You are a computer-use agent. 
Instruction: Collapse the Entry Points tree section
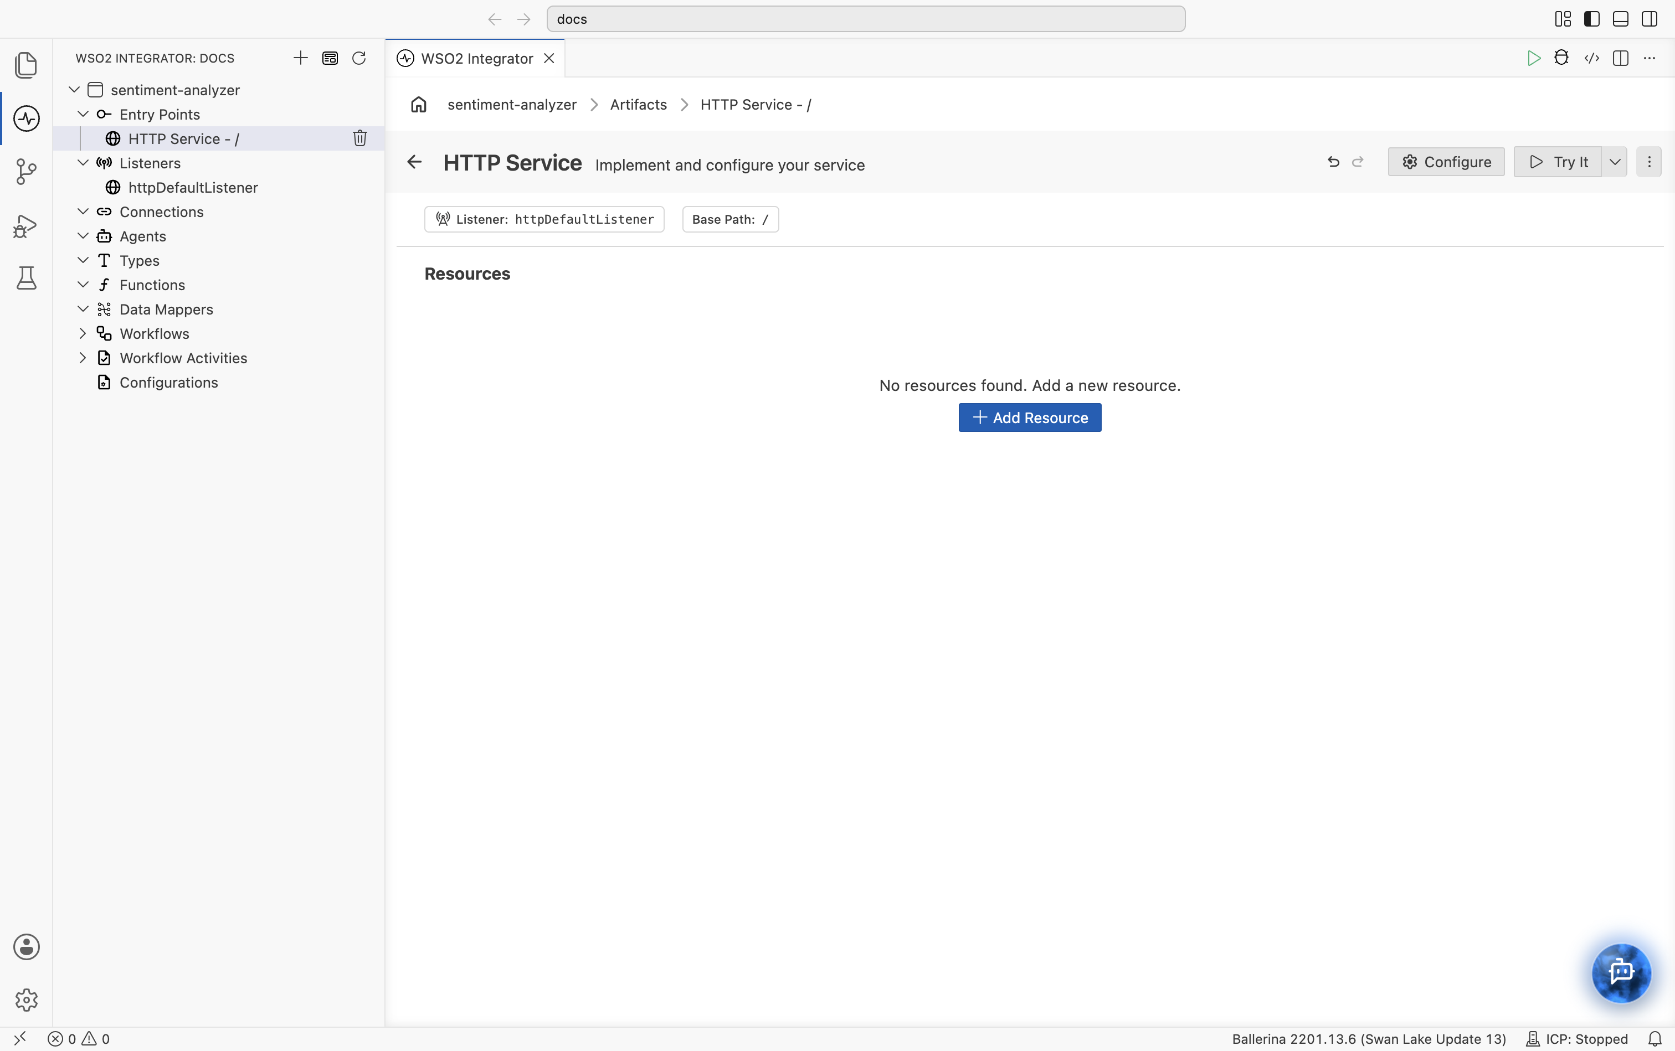(83, 114)
